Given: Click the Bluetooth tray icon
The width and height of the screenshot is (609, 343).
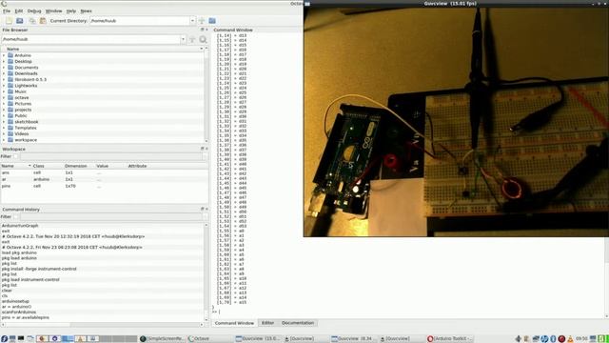Looking at the screenshot, I should 553,339.
